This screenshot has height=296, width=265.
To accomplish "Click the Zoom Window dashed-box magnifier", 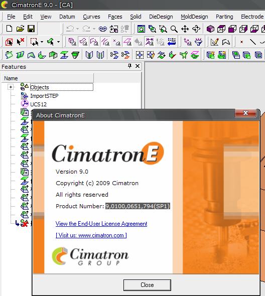I will point(163,29).
